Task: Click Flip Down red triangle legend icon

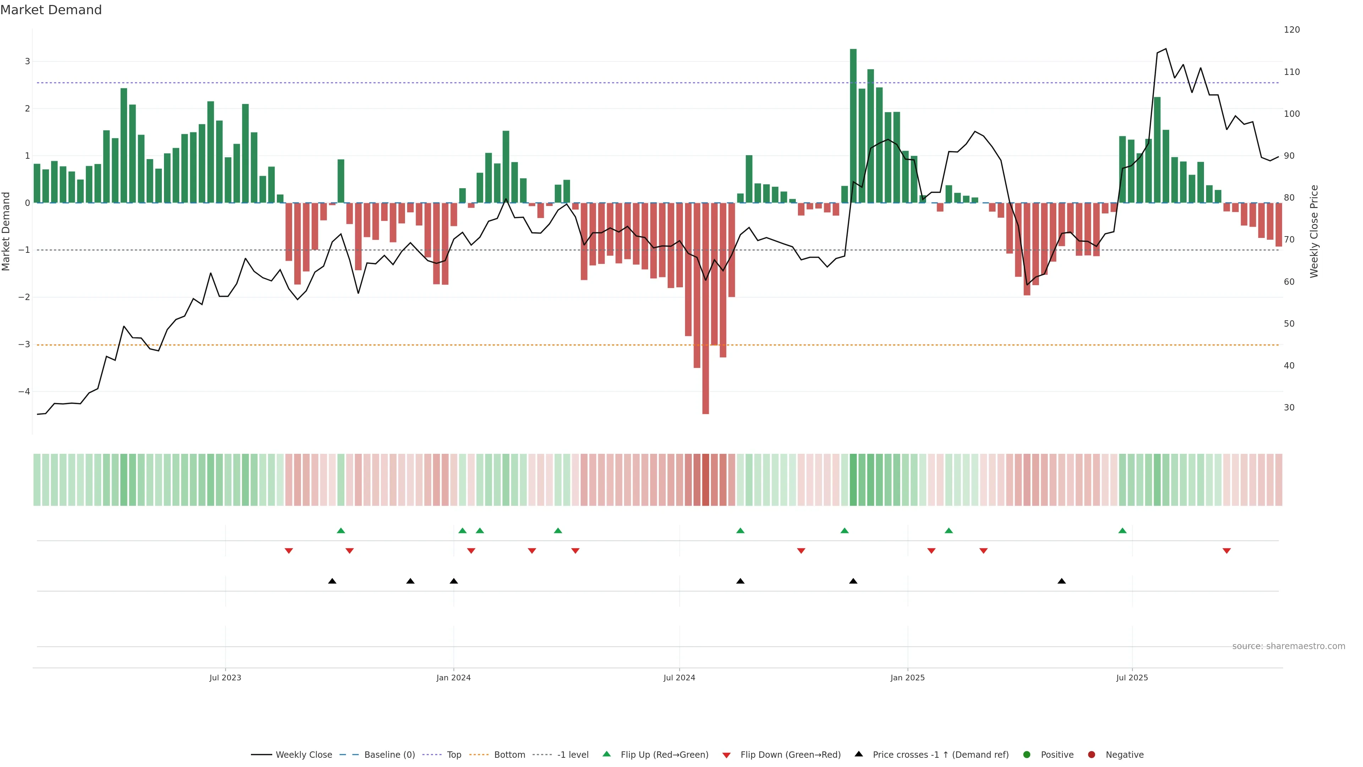Action: [727, 755]
